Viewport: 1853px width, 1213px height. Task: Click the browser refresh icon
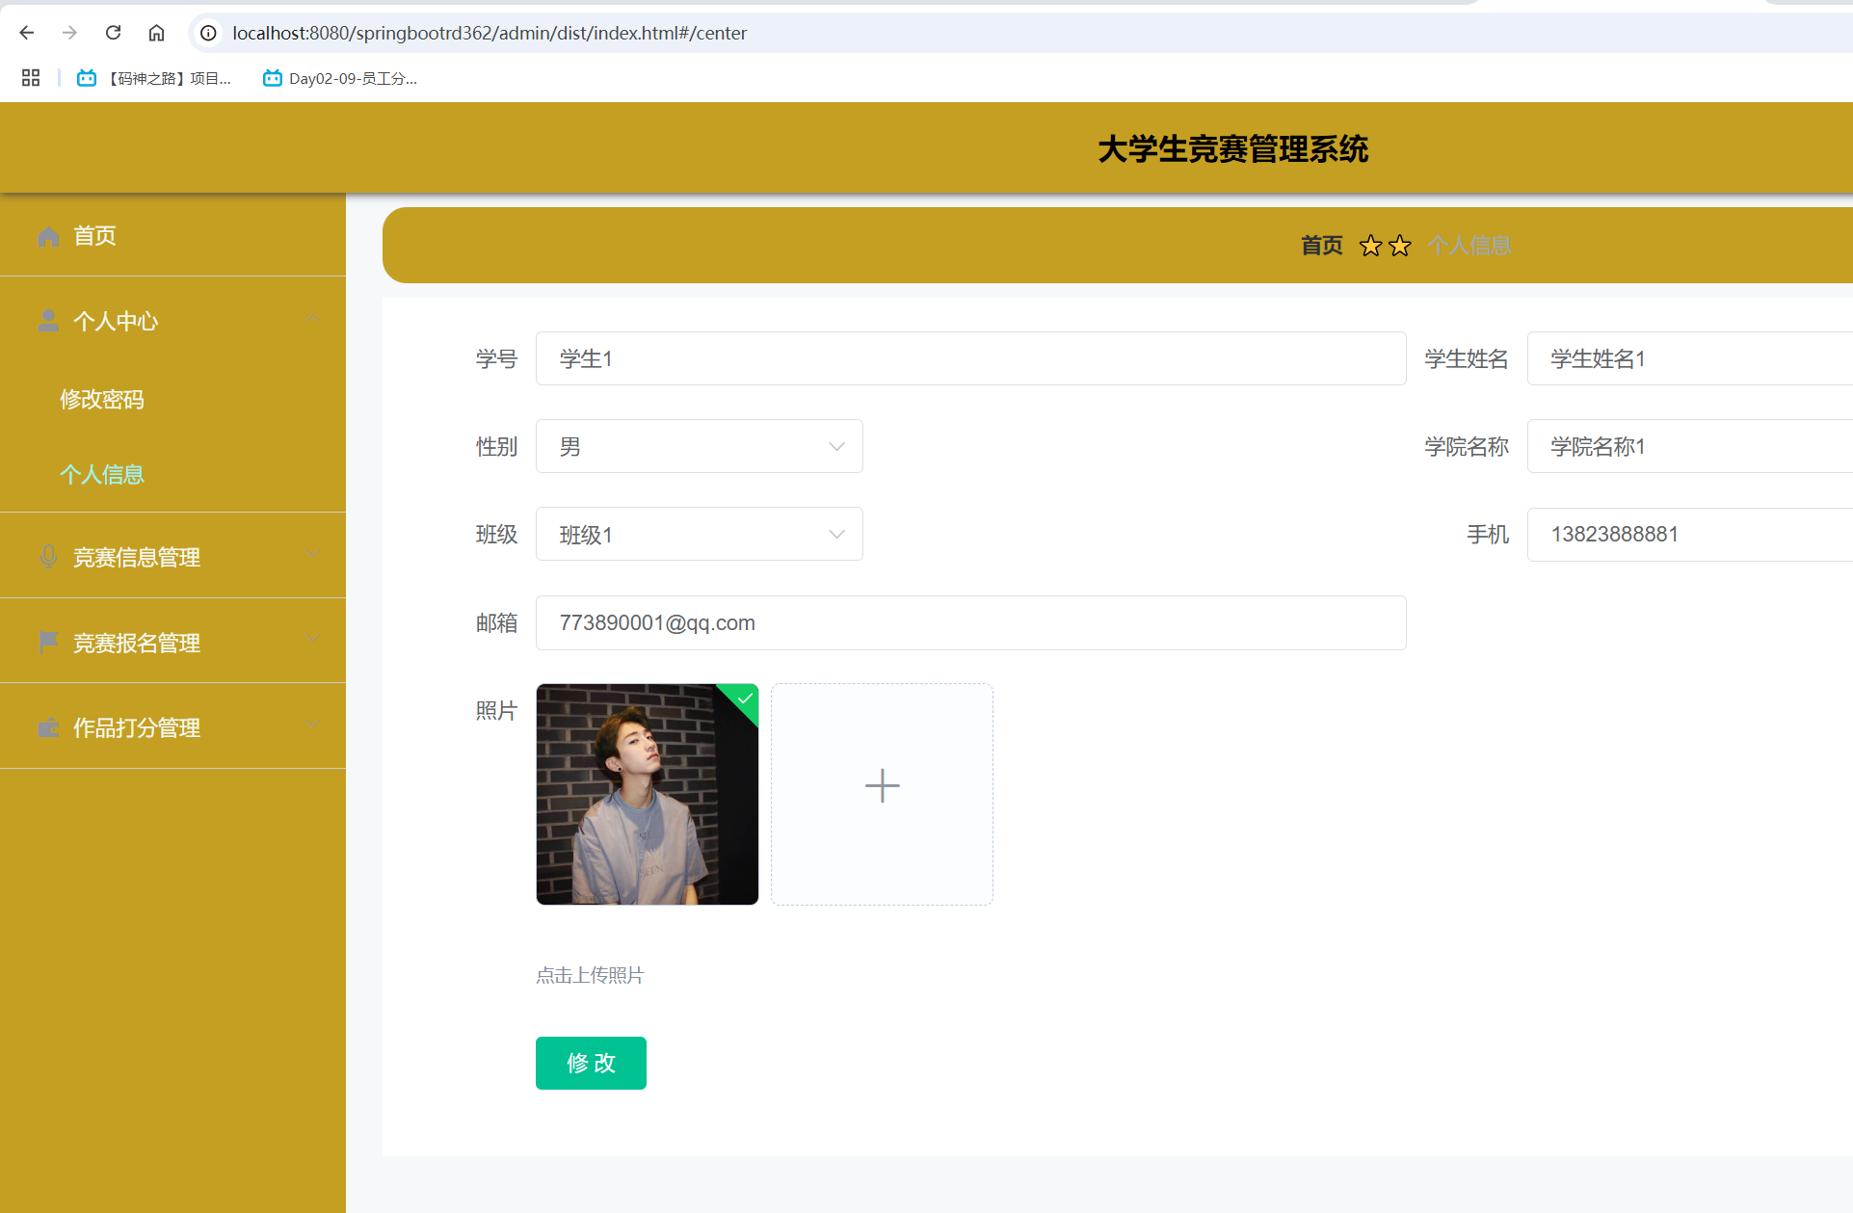pyautogui.click(x=113, y=32)
